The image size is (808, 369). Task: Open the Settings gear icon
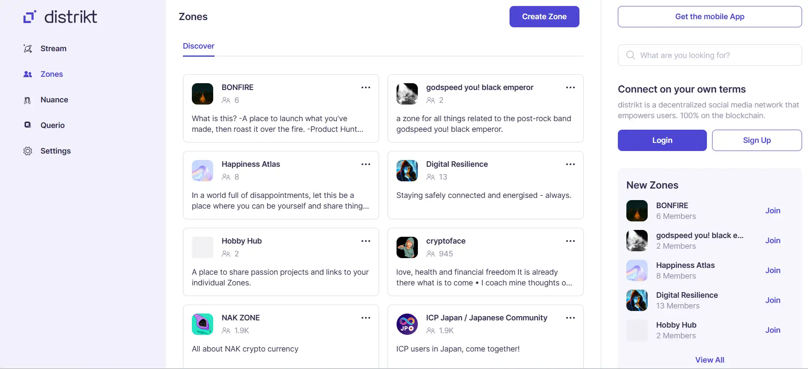tap(28, 151)
